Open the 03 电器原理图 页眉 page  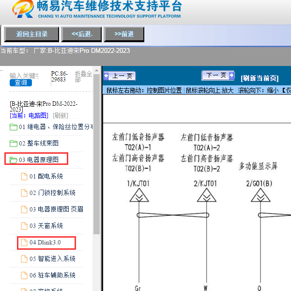[x=56, y=209]
